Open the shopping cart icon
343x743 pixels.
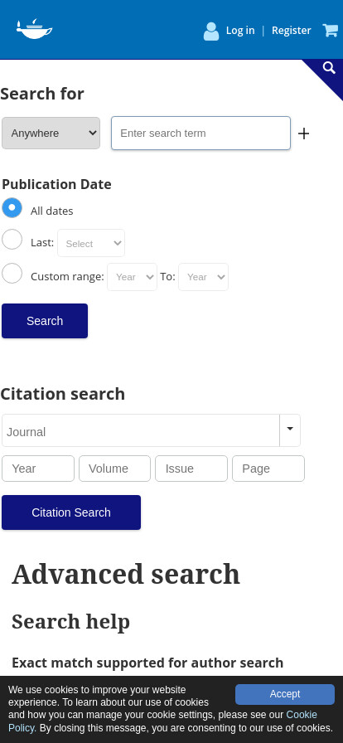(331, 31)
